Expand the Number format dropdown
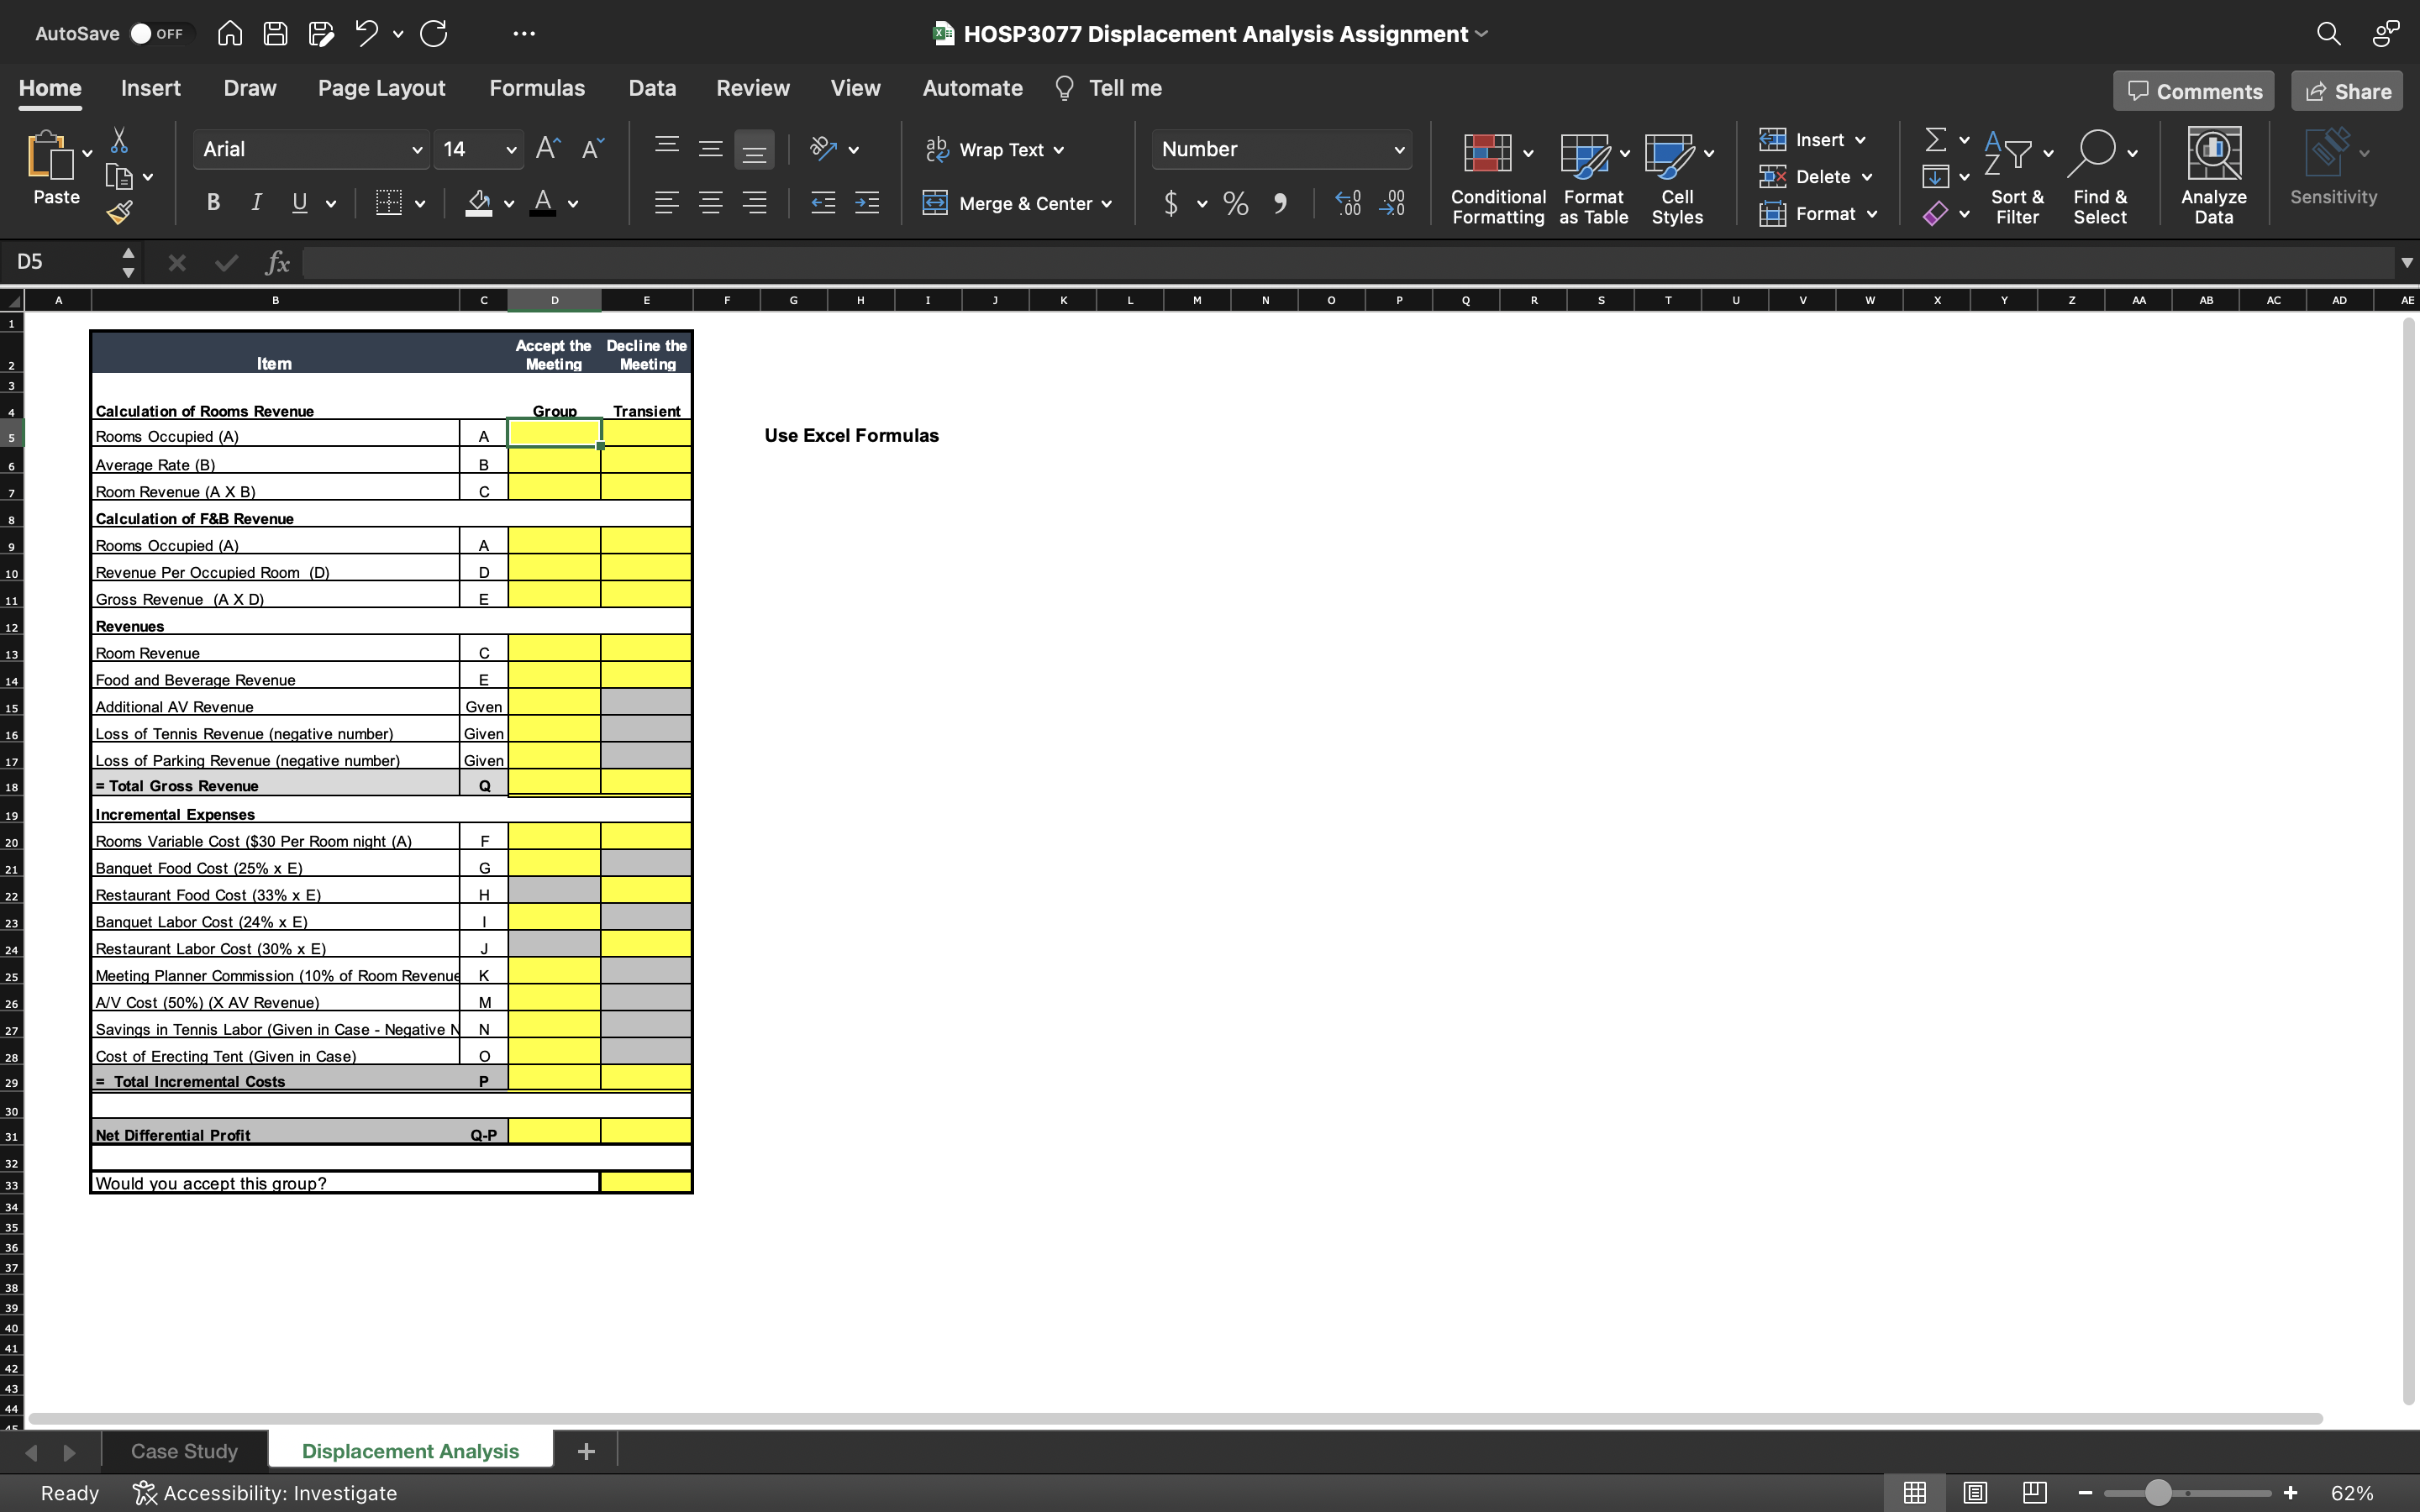Image resolution: width=2420 pixels, height=1512 pixels. 1398,150
